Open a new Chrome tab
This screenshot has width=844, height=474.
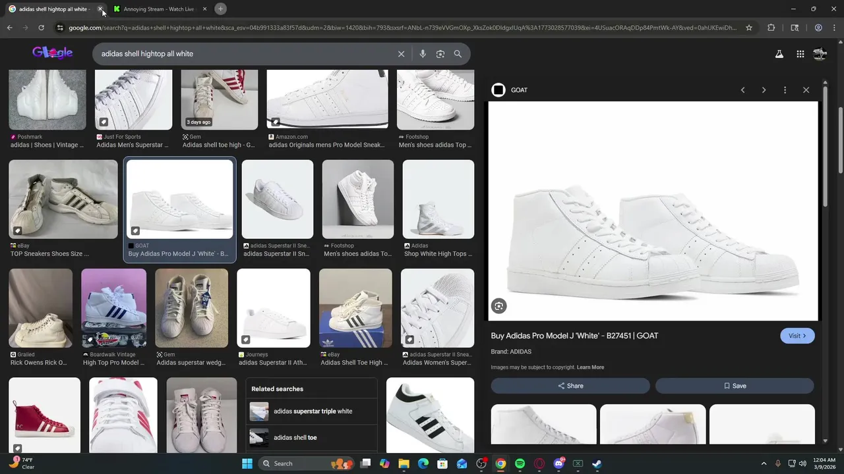click(x=221, y=9)
